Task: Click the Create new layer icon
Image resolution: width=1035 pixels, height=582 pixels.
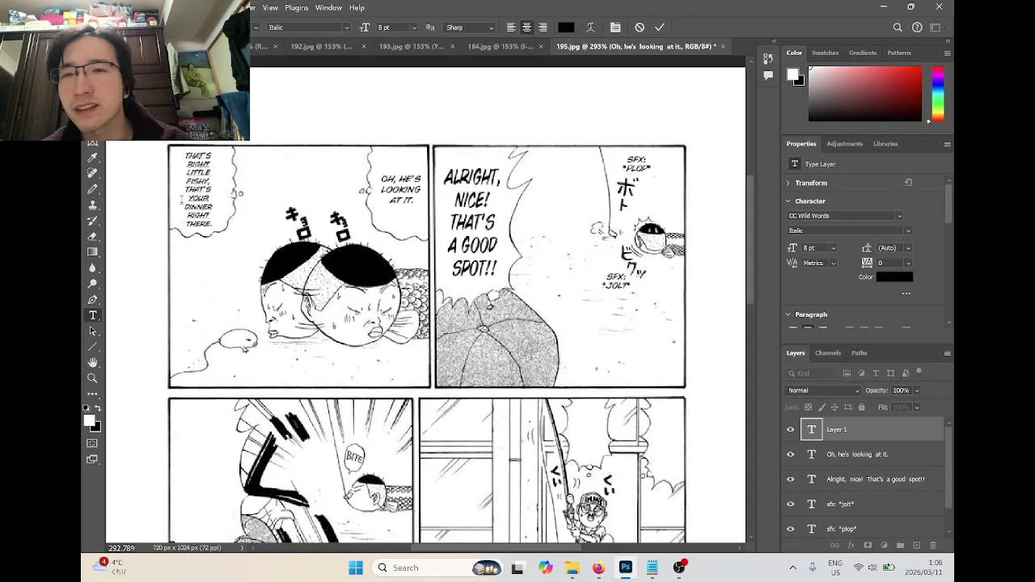Action: click(x=916, y=546)
